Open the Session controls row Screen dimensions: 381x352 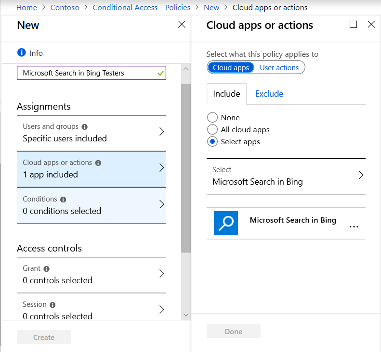pyautogui.click(x=92, y=306)
